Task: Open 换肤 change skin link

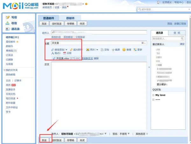Action: 64,7
